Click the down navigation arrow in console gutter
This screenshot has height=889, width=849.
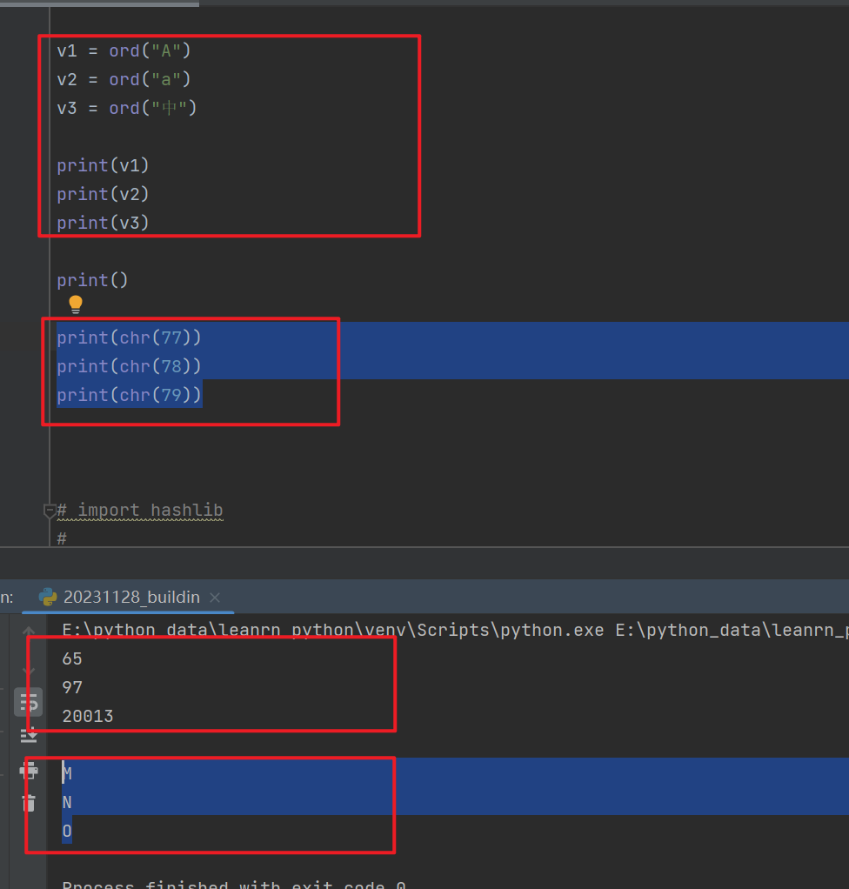[29, 669]
